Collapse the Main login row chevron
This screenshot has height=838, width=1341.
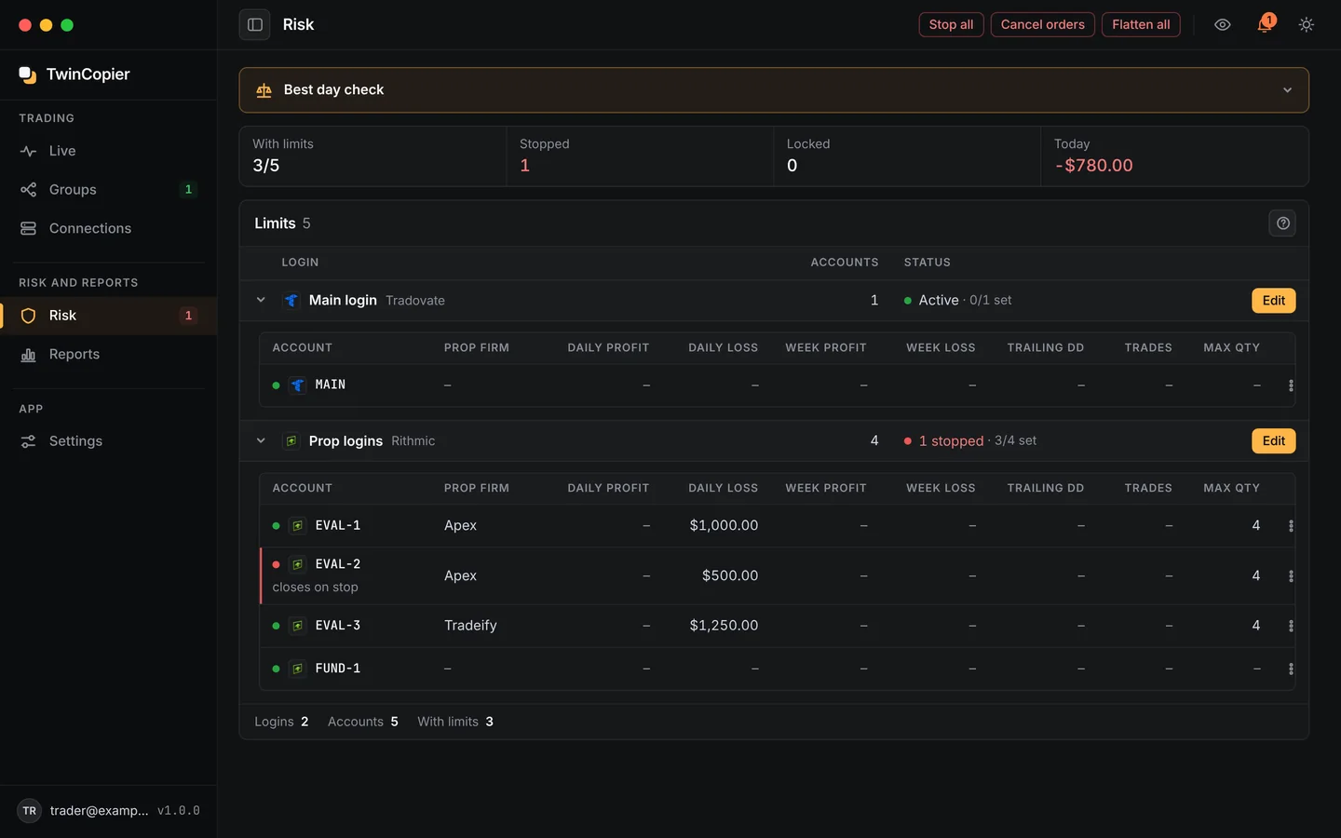click(x=261, y=300)
